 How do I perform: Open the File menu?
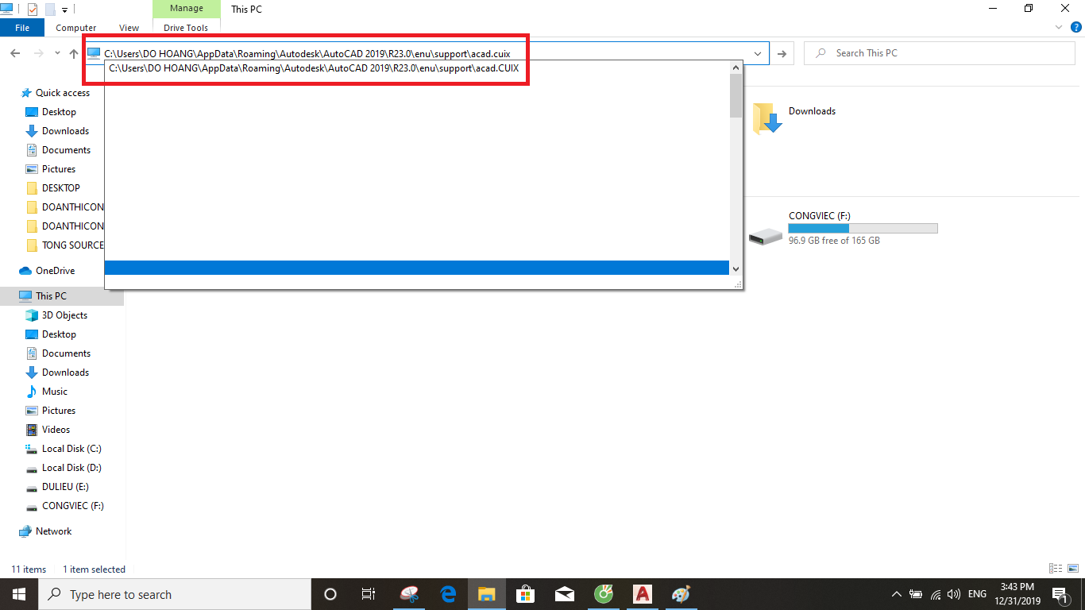pos(22,28)
